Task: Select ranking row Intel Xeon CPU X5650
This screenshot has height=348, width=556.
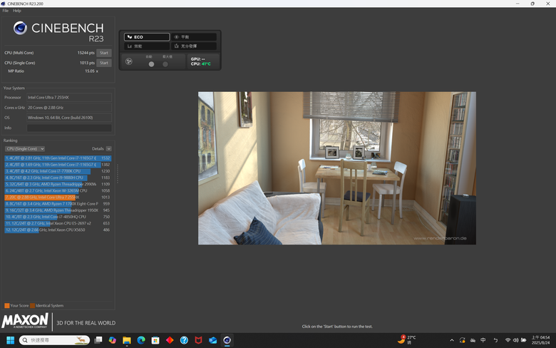Action: click(x=58, y=230)
